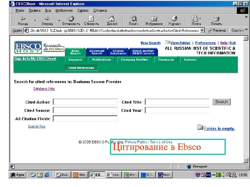This screenshot has width=250, height=187.
Task: Click the En language indicator in tray
Action: click(x=208, y=175)
